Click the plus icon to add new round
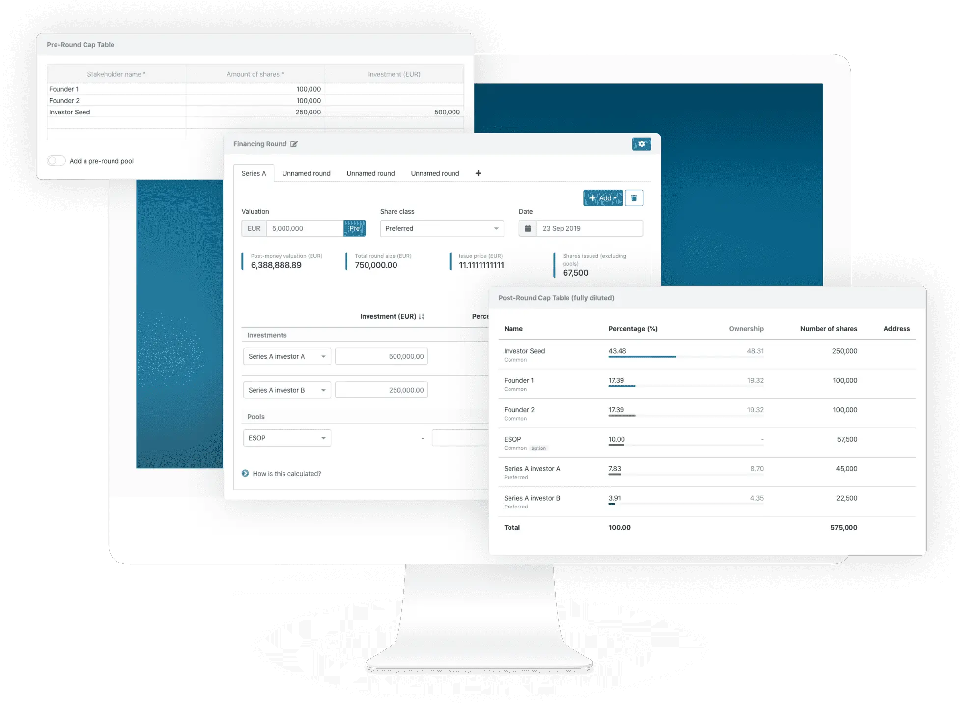This screenshot has height=704, width=962. point(478,173)
